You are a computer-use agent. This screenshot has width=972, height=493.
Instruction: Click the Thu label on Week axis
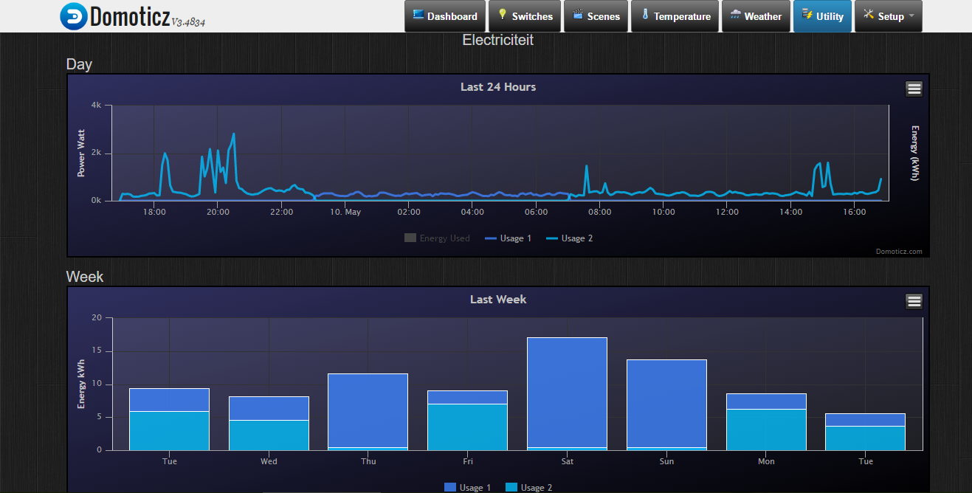click(368, 461)
